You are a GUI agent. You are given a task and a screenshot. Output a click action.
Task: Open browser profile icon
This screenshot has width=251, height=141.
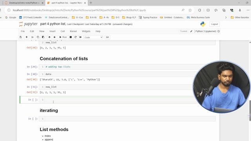(x=240, y=10)
